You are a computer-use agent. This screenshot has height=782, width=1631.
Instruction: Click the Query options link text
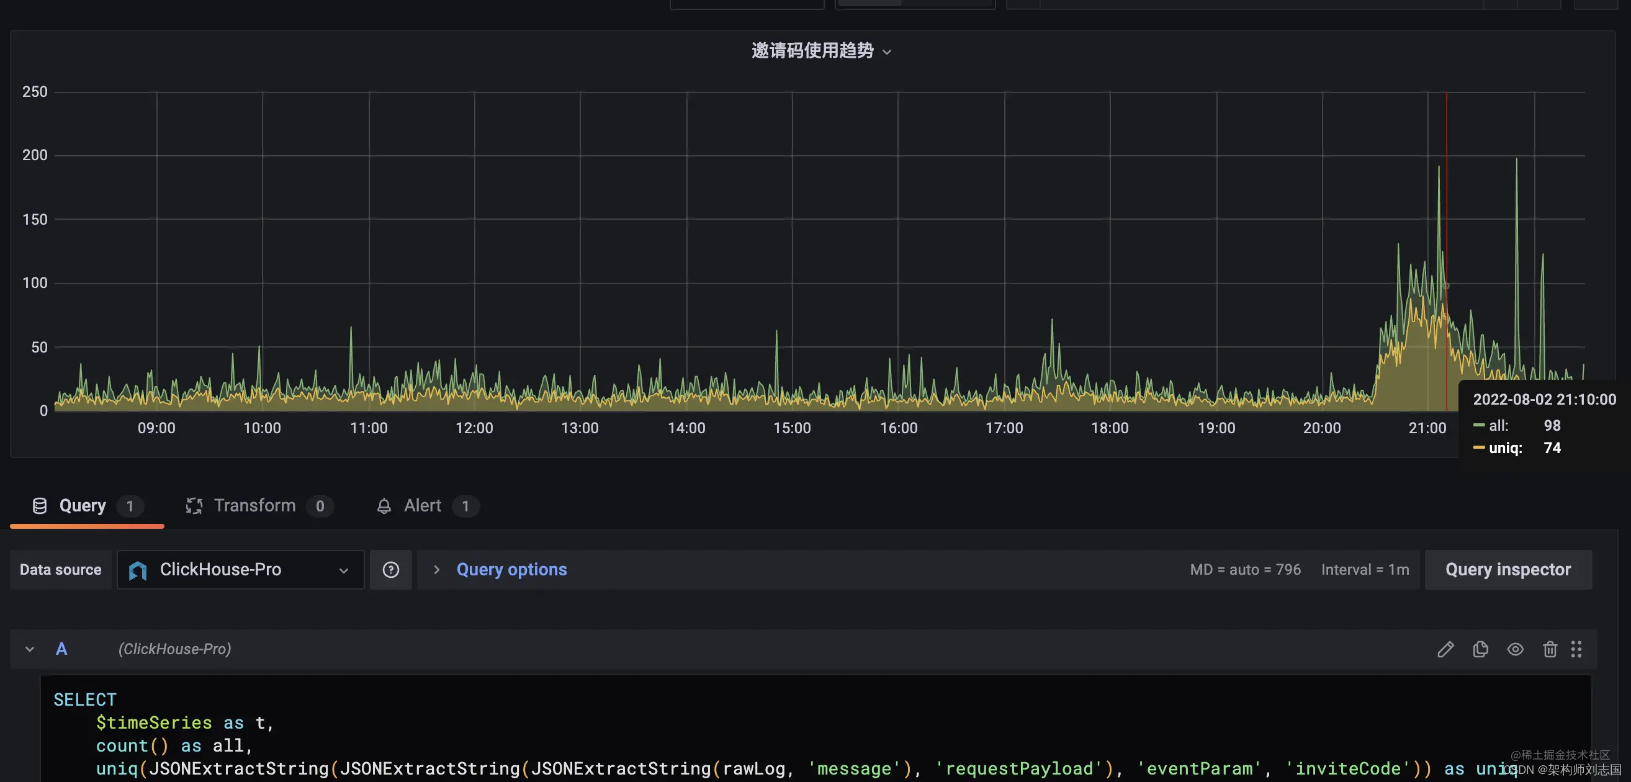point(511,569)
